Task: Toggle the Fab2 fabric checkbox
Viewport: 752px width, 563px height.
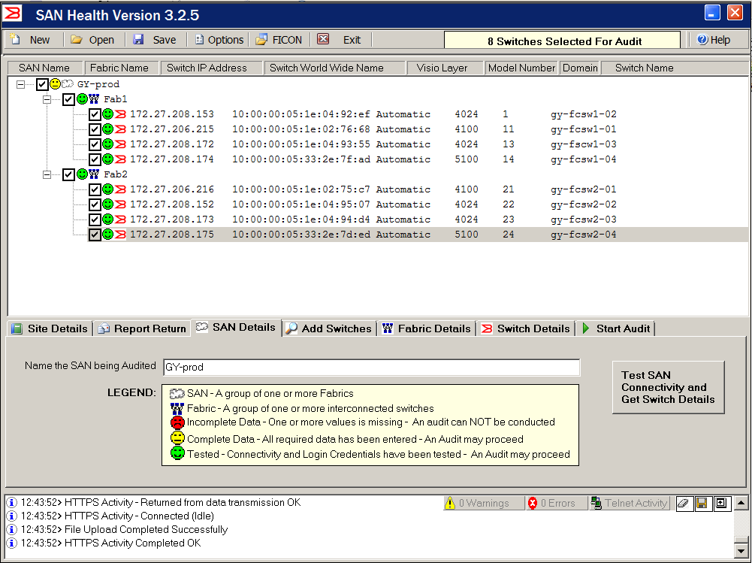Action: click(x=69, y=174)
